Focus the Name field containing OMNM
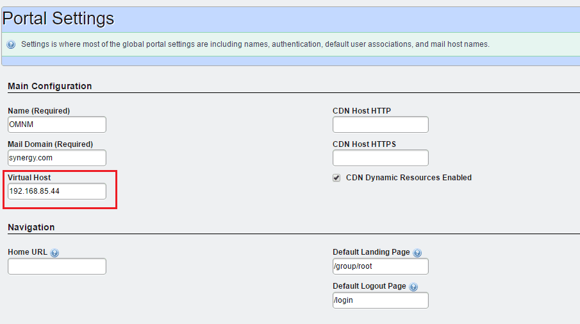The height and width of the screenshot is (324, 580). [57, 124]
